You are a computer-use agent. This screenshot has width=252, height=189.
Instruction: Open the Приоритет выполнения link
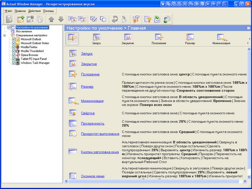(x=100, y=134)
